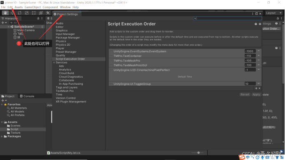Add script with plus button in list
This screenshot has width=285, height=160.
256,88
